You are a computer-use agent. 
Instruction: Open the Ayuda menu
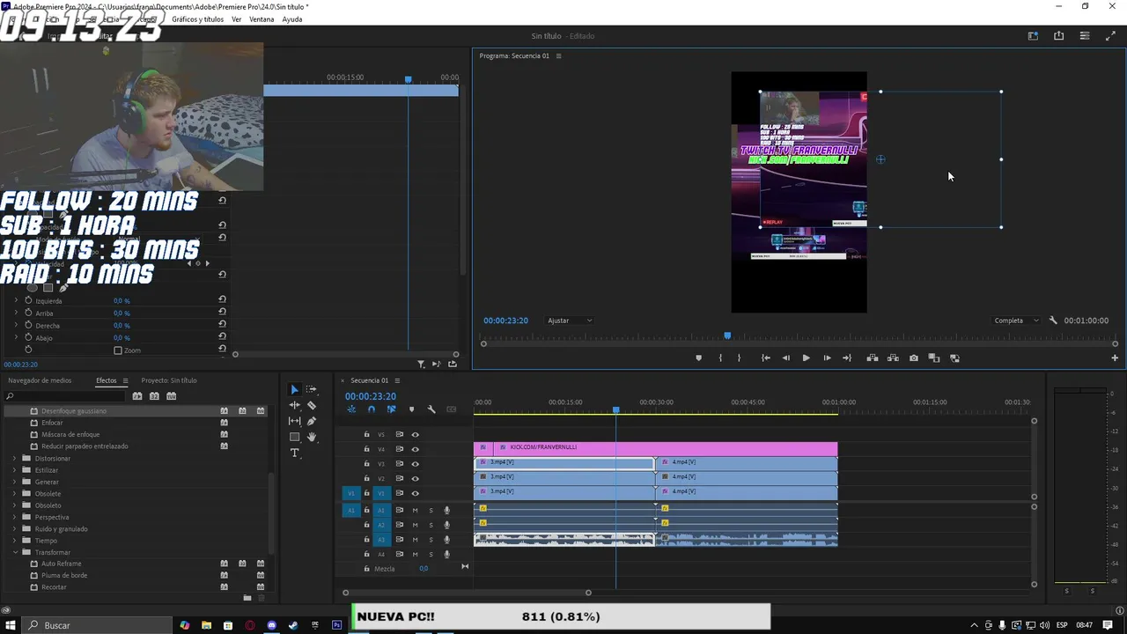click(292, 19)
